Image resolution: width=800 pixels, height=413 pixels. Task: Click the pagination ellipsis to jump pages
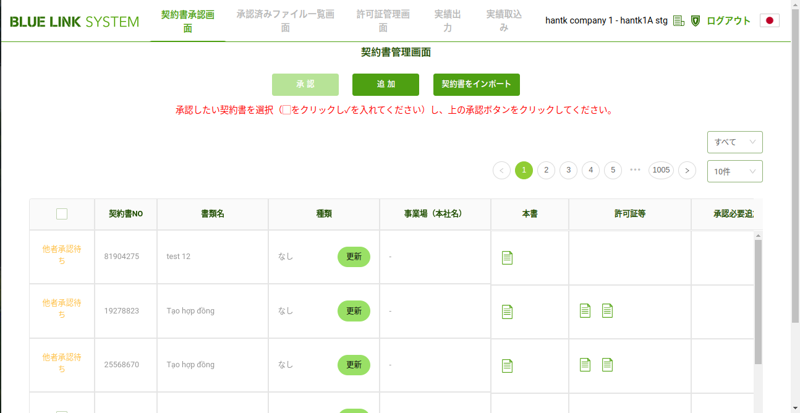tap(635, 169)
